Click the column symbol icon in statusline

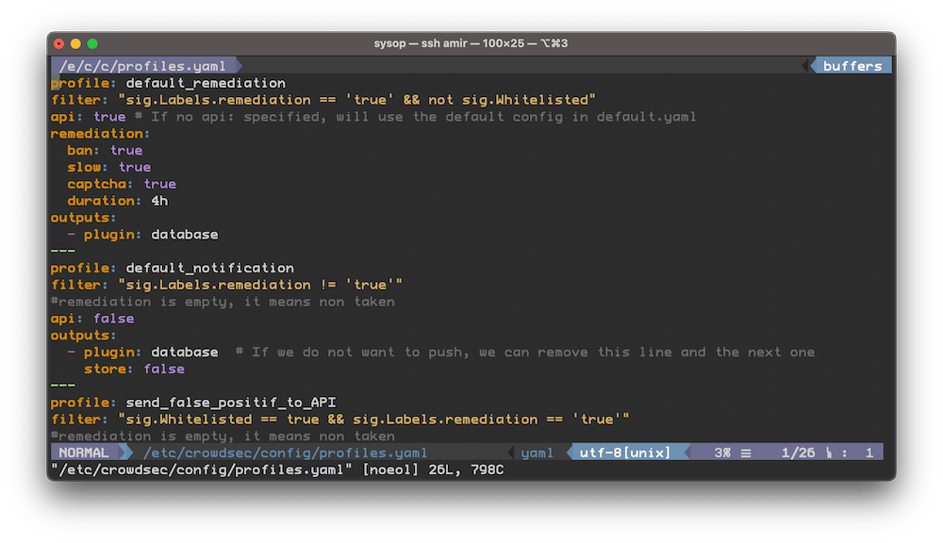pyautogui.click(x=830, y=452)
